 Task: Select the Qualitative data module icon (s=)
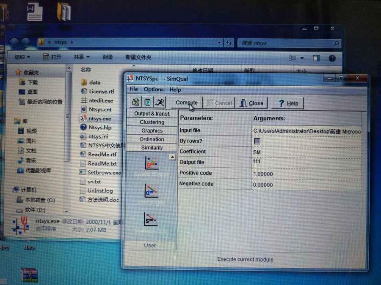[x=151, y=219]
